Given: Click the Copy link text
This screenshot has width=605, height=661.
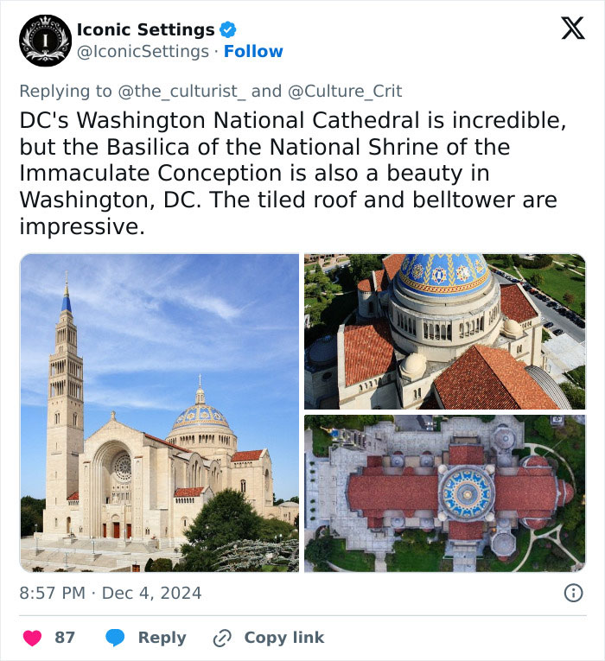Looking at the screenshot, I should (x=283, y=638).
